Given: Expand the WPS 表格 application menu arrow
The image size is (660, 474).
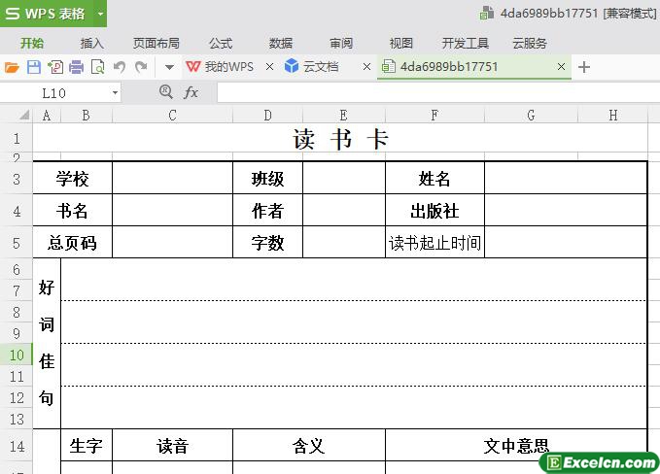Looking at the screenshot, I should [100, 14].
